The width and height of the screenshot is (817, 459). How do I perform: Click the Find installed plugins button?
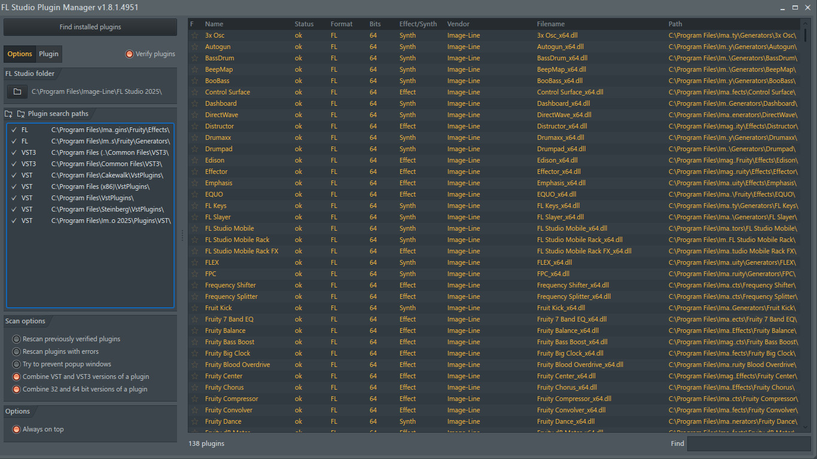(x=90, y=27)
